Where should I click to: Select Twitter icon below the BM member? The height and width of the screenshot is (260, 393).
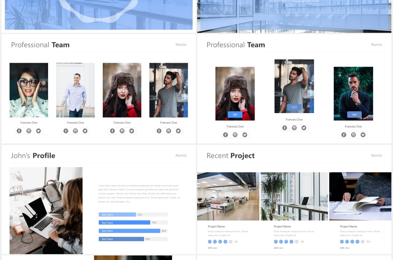245,135
